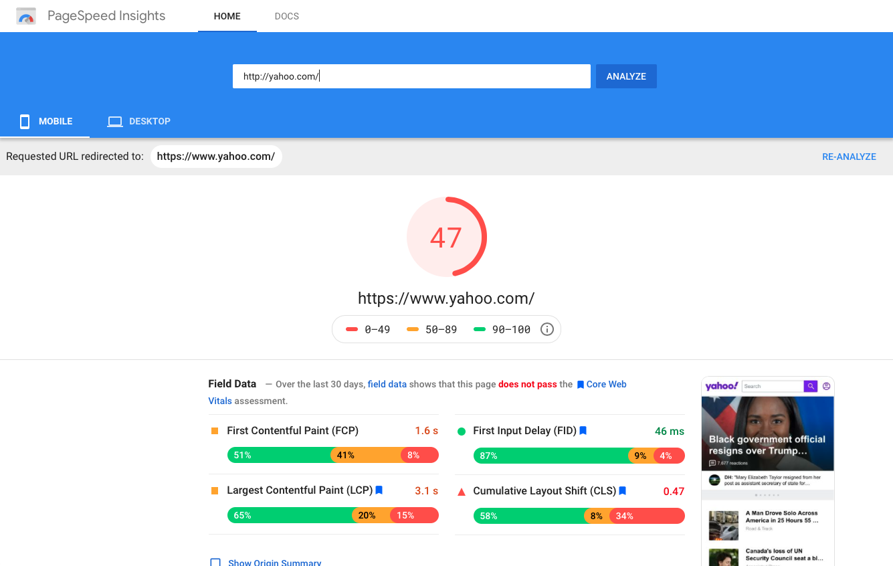
Task: Click the green circle icon beside FID
Action: click(461, 432)
